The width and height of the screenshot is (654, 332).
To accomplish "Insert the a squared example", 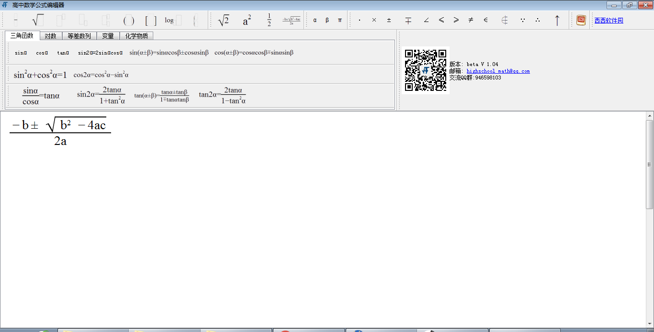I will point(247,21).
